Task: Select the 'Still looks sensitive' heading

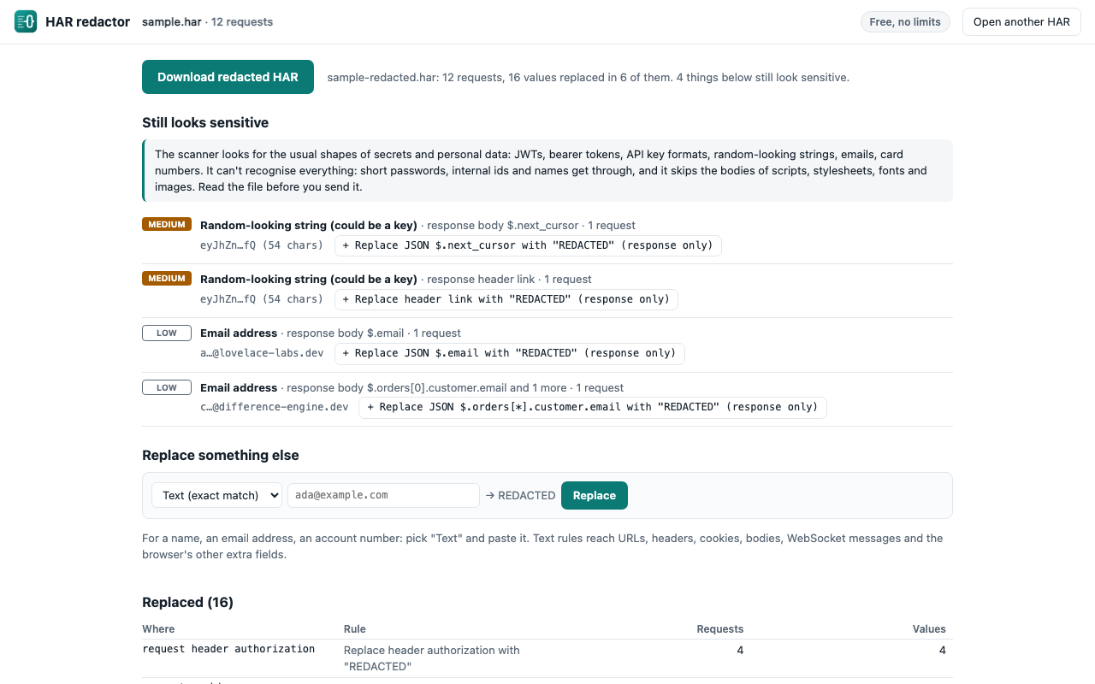Action: click(x=205, y=122)
